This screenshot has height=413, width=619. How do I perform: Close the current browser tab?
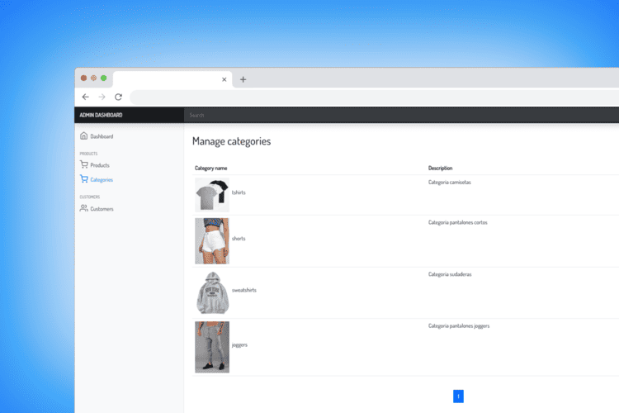224,79
